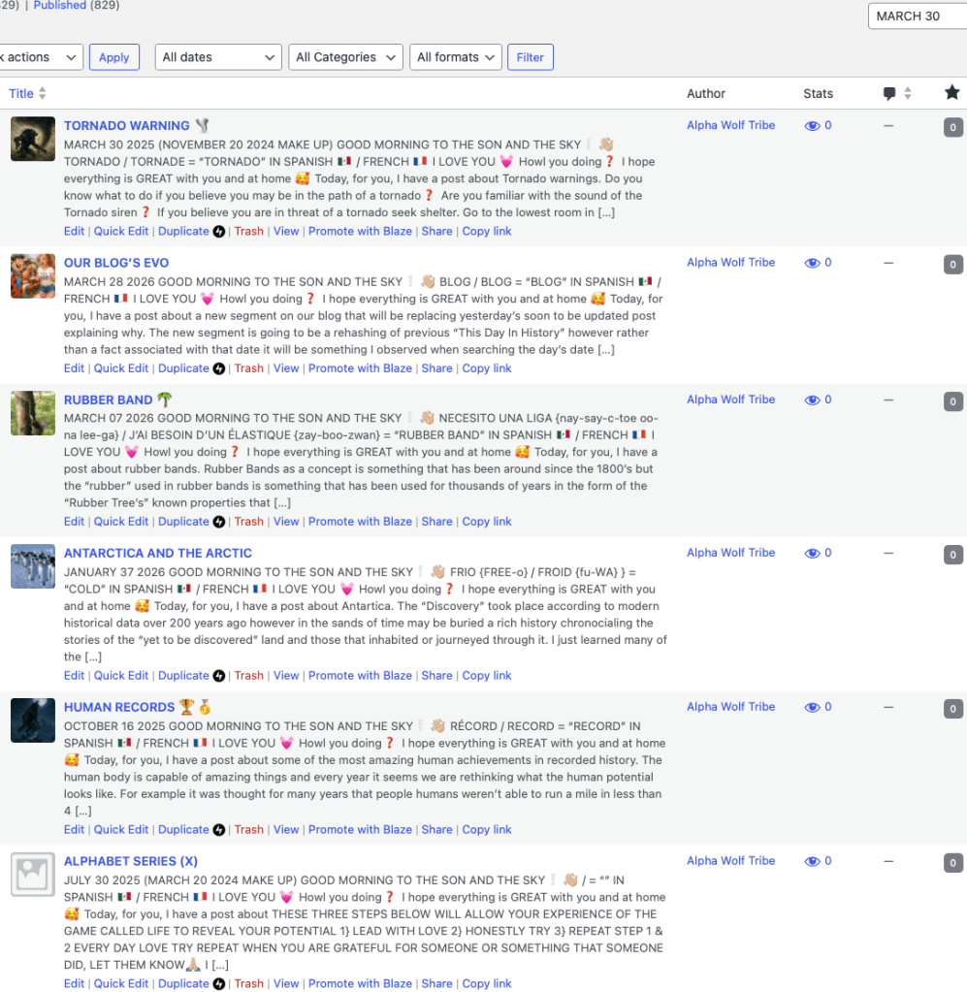Click the comments bubble column header icon
Image resolution: width=967 pixels, height=992 pixels.
889,94
